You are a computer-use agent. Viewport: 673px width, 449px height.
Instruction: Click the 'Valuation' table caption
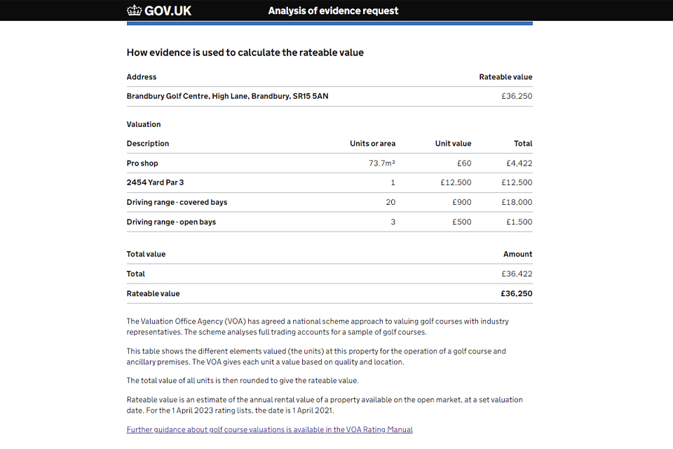coord(144,124)
